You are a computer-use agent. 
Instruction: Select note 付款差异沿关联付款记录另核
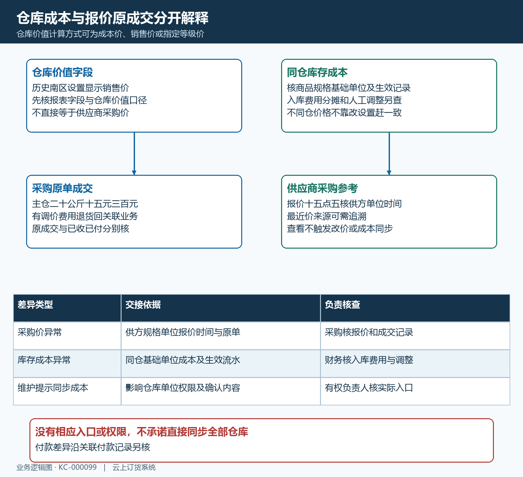tap(93, 447)
